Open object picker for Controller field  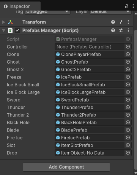(128, 47)
